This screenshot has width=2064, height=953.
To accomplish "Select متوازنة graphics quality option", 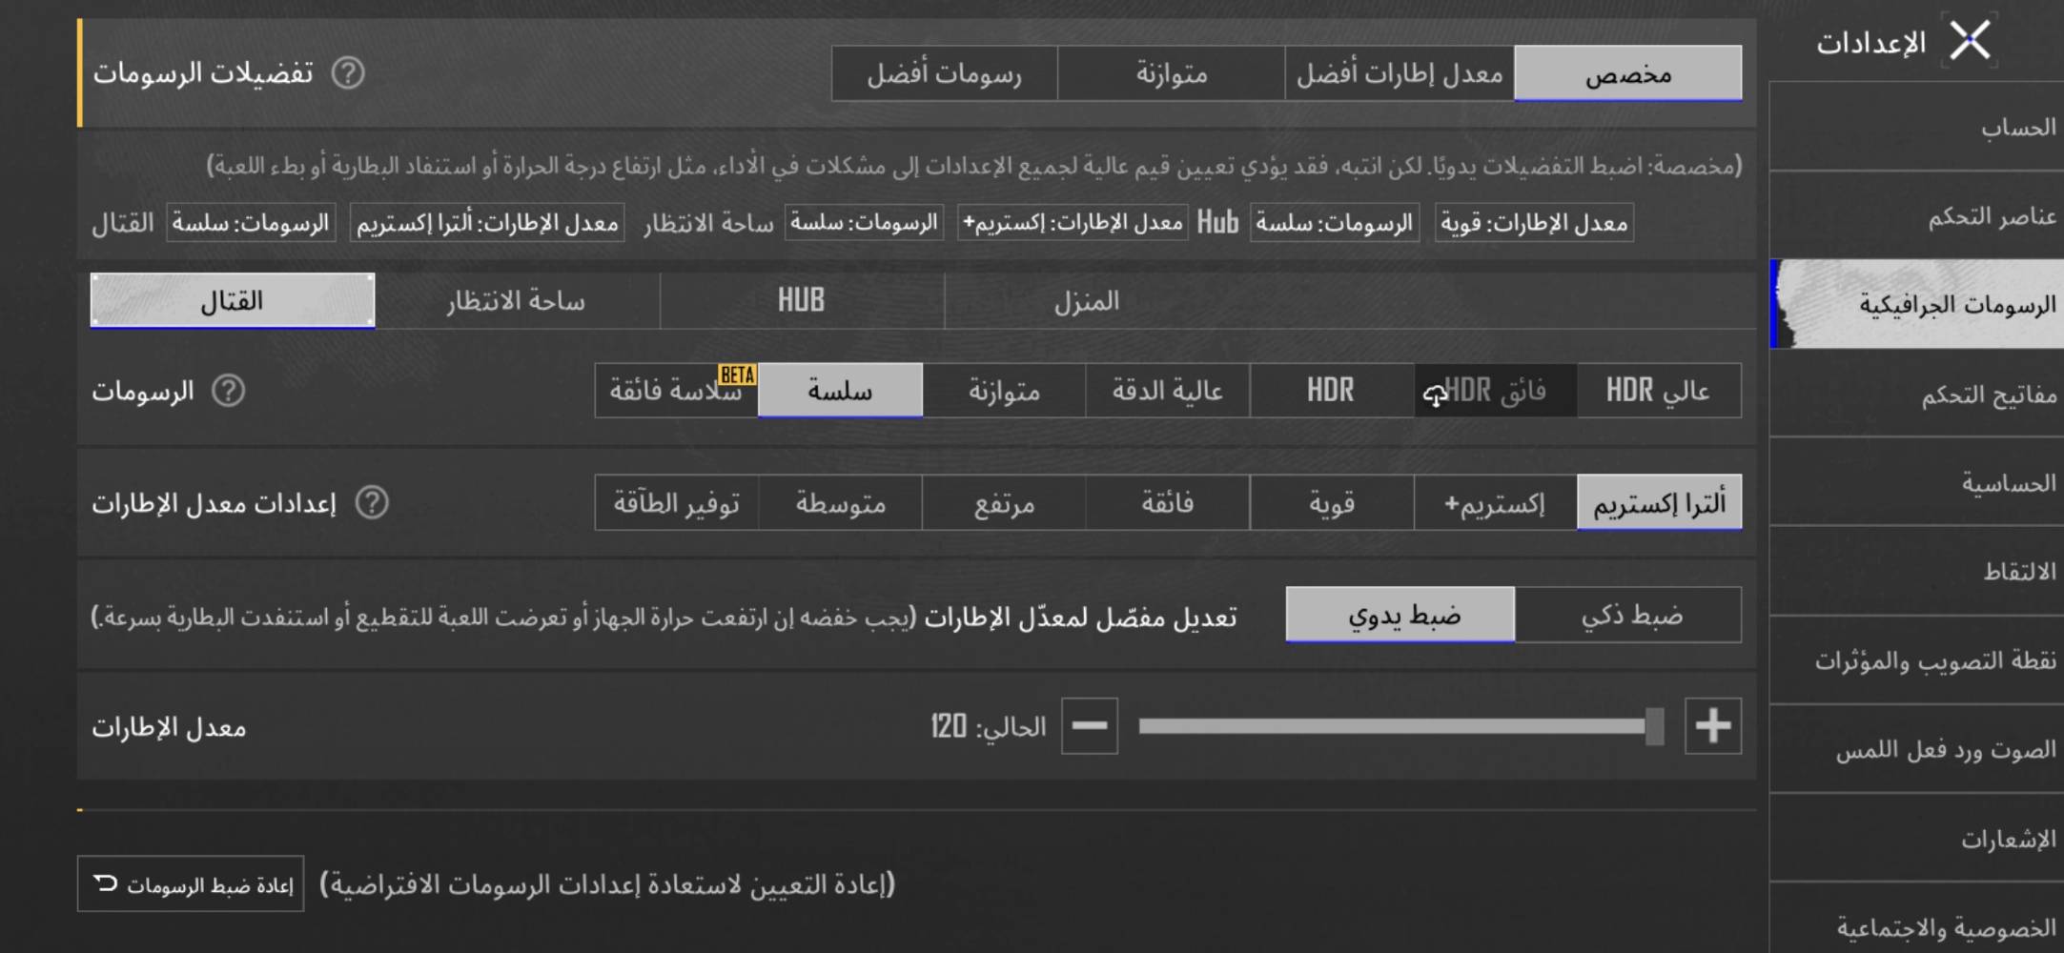I will 1004,390.
